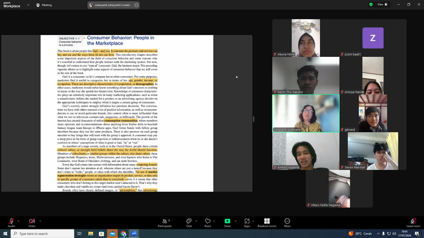Image resolution: width=424 pixels, height=238 pixels.
Task: Open the Apps panel
Action: pyautogui.click(x=247, y=223)
